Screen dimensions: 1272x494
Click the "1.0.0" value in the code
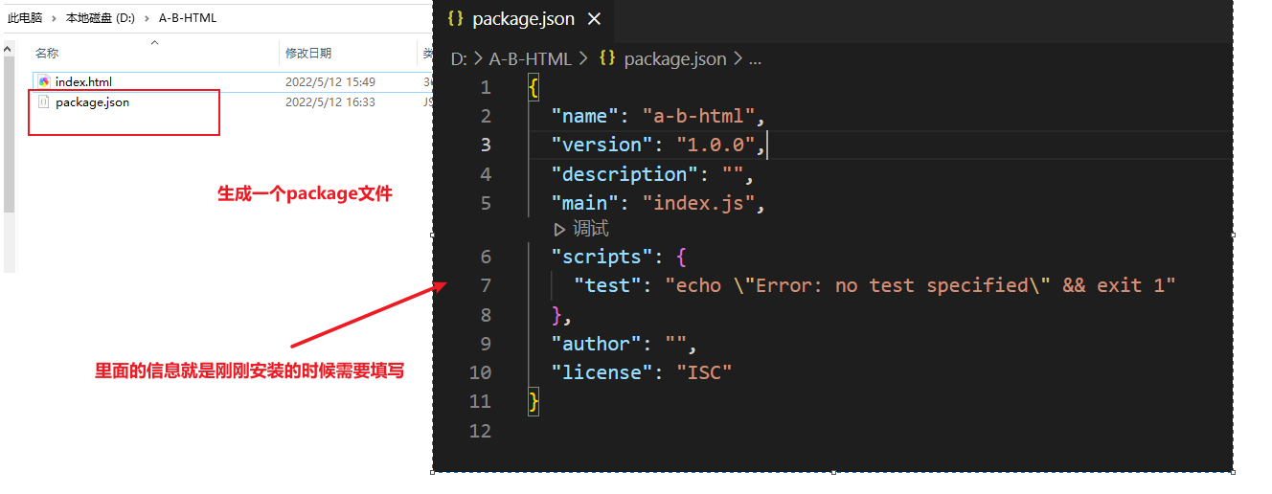pyautogui.click(x=715, y=145)
